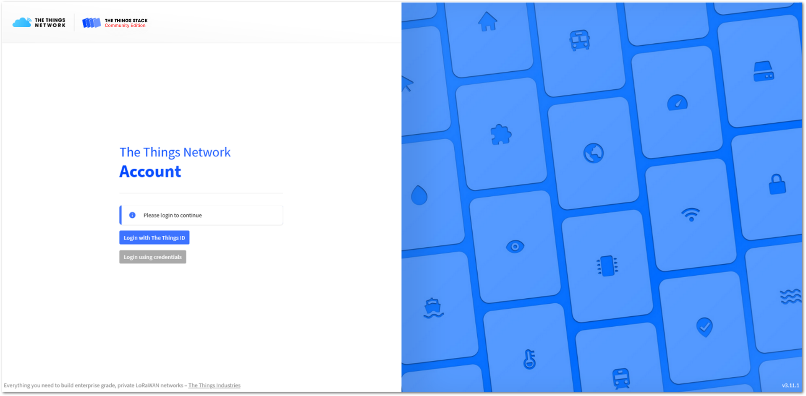The width and height of the screenshot is (806, 396).
Task: Click The Things Network cloud logo
Action: [39, 23]
